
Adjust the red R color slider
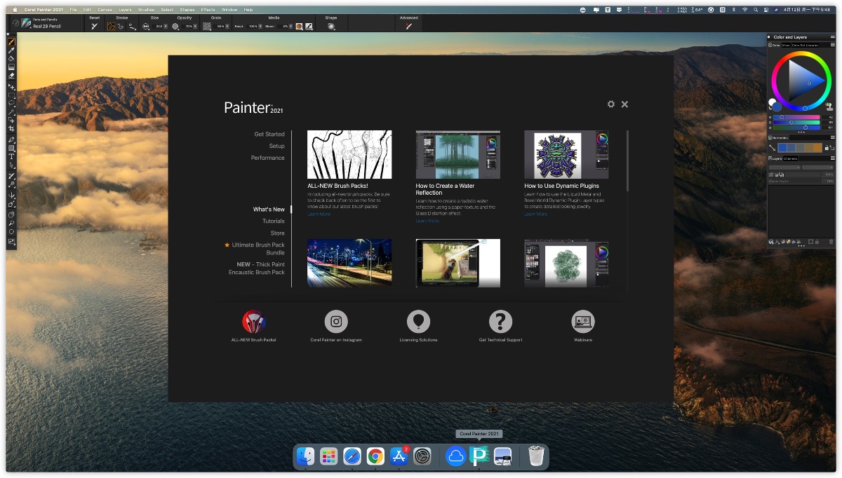(796, 117)
